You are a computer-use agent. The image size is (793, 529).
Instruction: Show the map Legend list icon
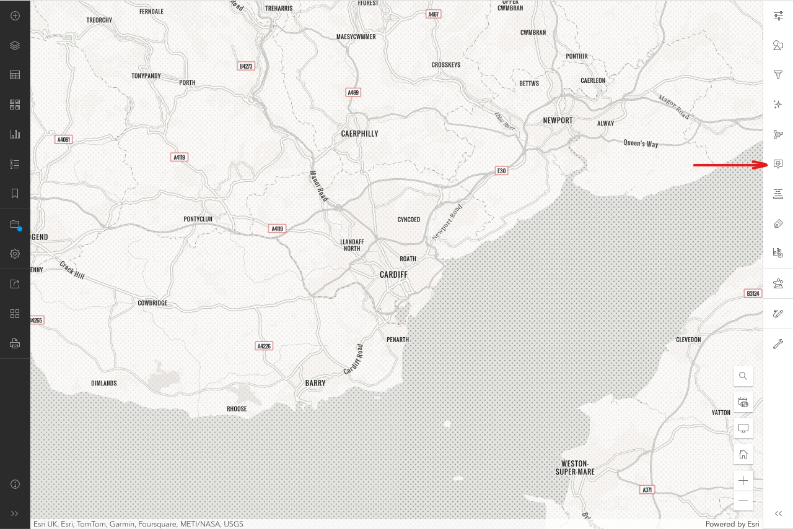tap(15, 164)
